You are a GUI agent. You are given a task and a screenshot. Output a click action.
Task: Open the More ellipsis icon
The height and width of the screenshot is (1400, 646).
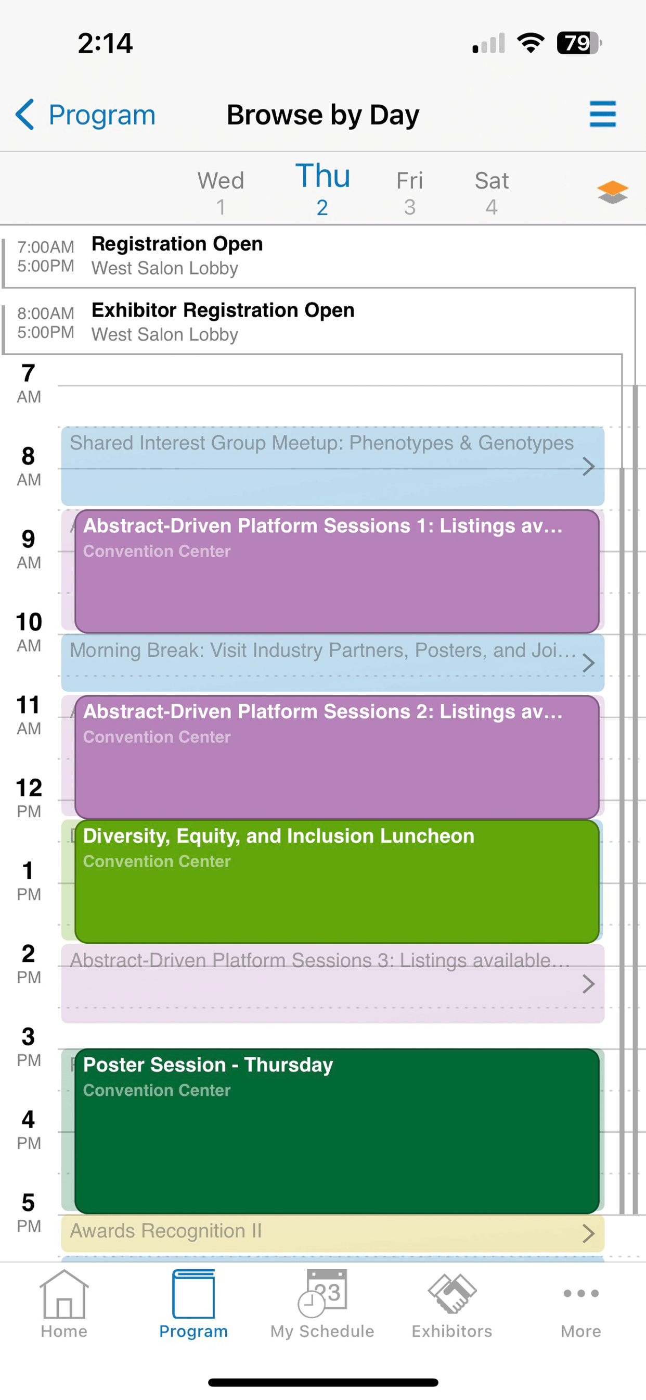click(581, 1293)
